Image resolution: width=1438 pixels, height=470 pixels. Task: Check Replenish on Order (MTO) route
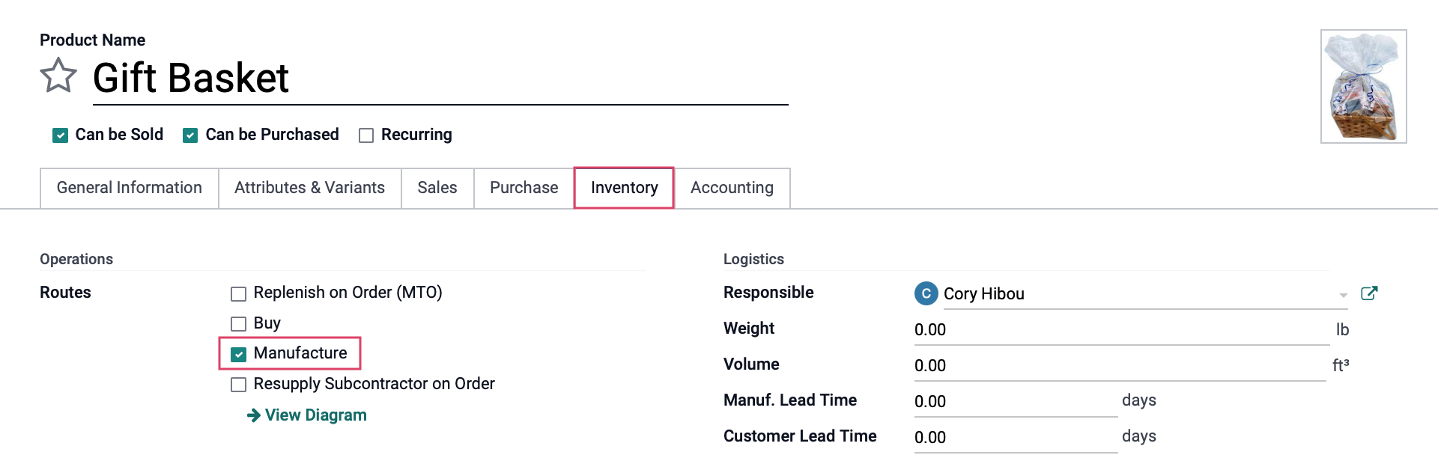pyautogui.click(x=238, y=293)
